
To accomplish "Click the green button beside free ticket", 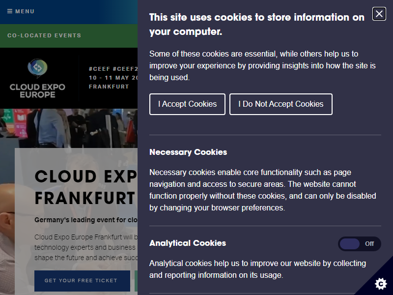I will coord(136,281).
